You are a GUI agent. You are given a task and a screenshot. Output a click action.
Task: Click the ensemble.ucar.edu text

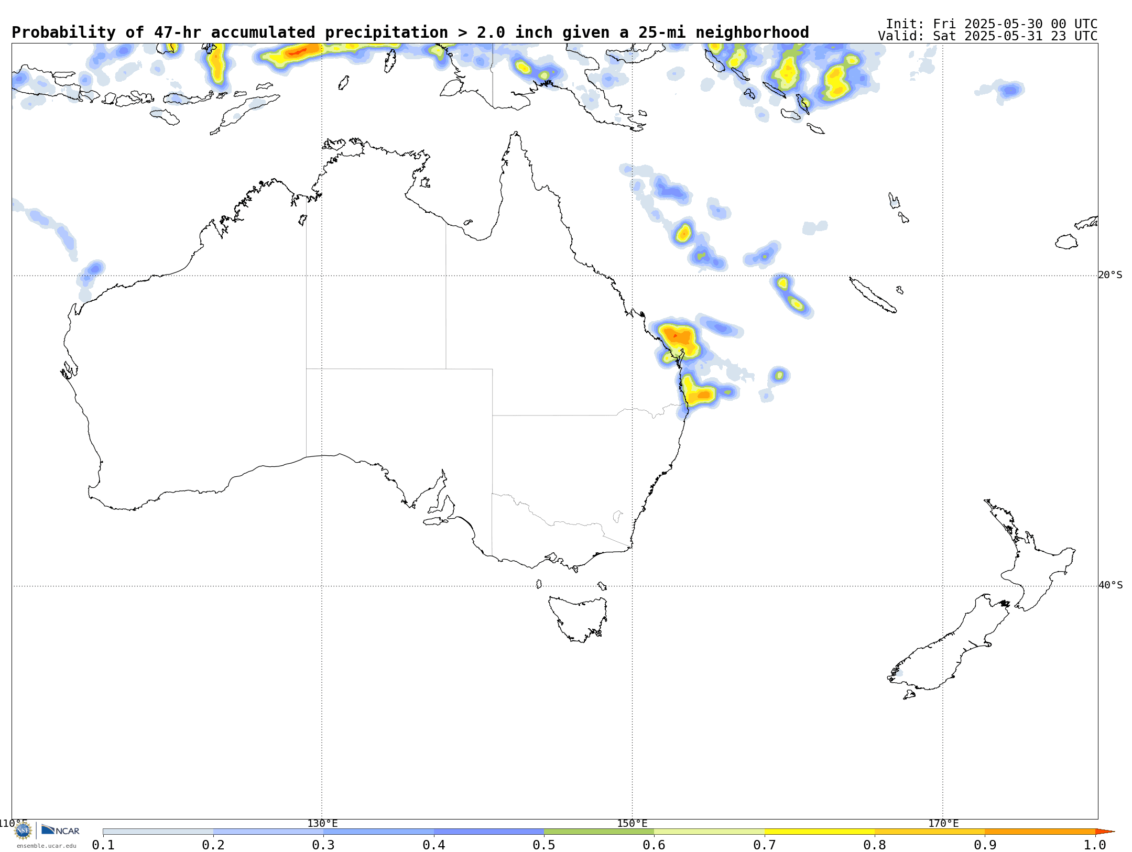pyautogui.click(x=46, y=846)
